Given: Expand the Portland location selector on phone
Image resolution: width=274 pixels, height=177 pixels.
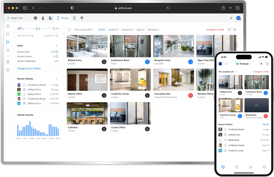Looking at the screenshot, I should (x=244, y=64).
